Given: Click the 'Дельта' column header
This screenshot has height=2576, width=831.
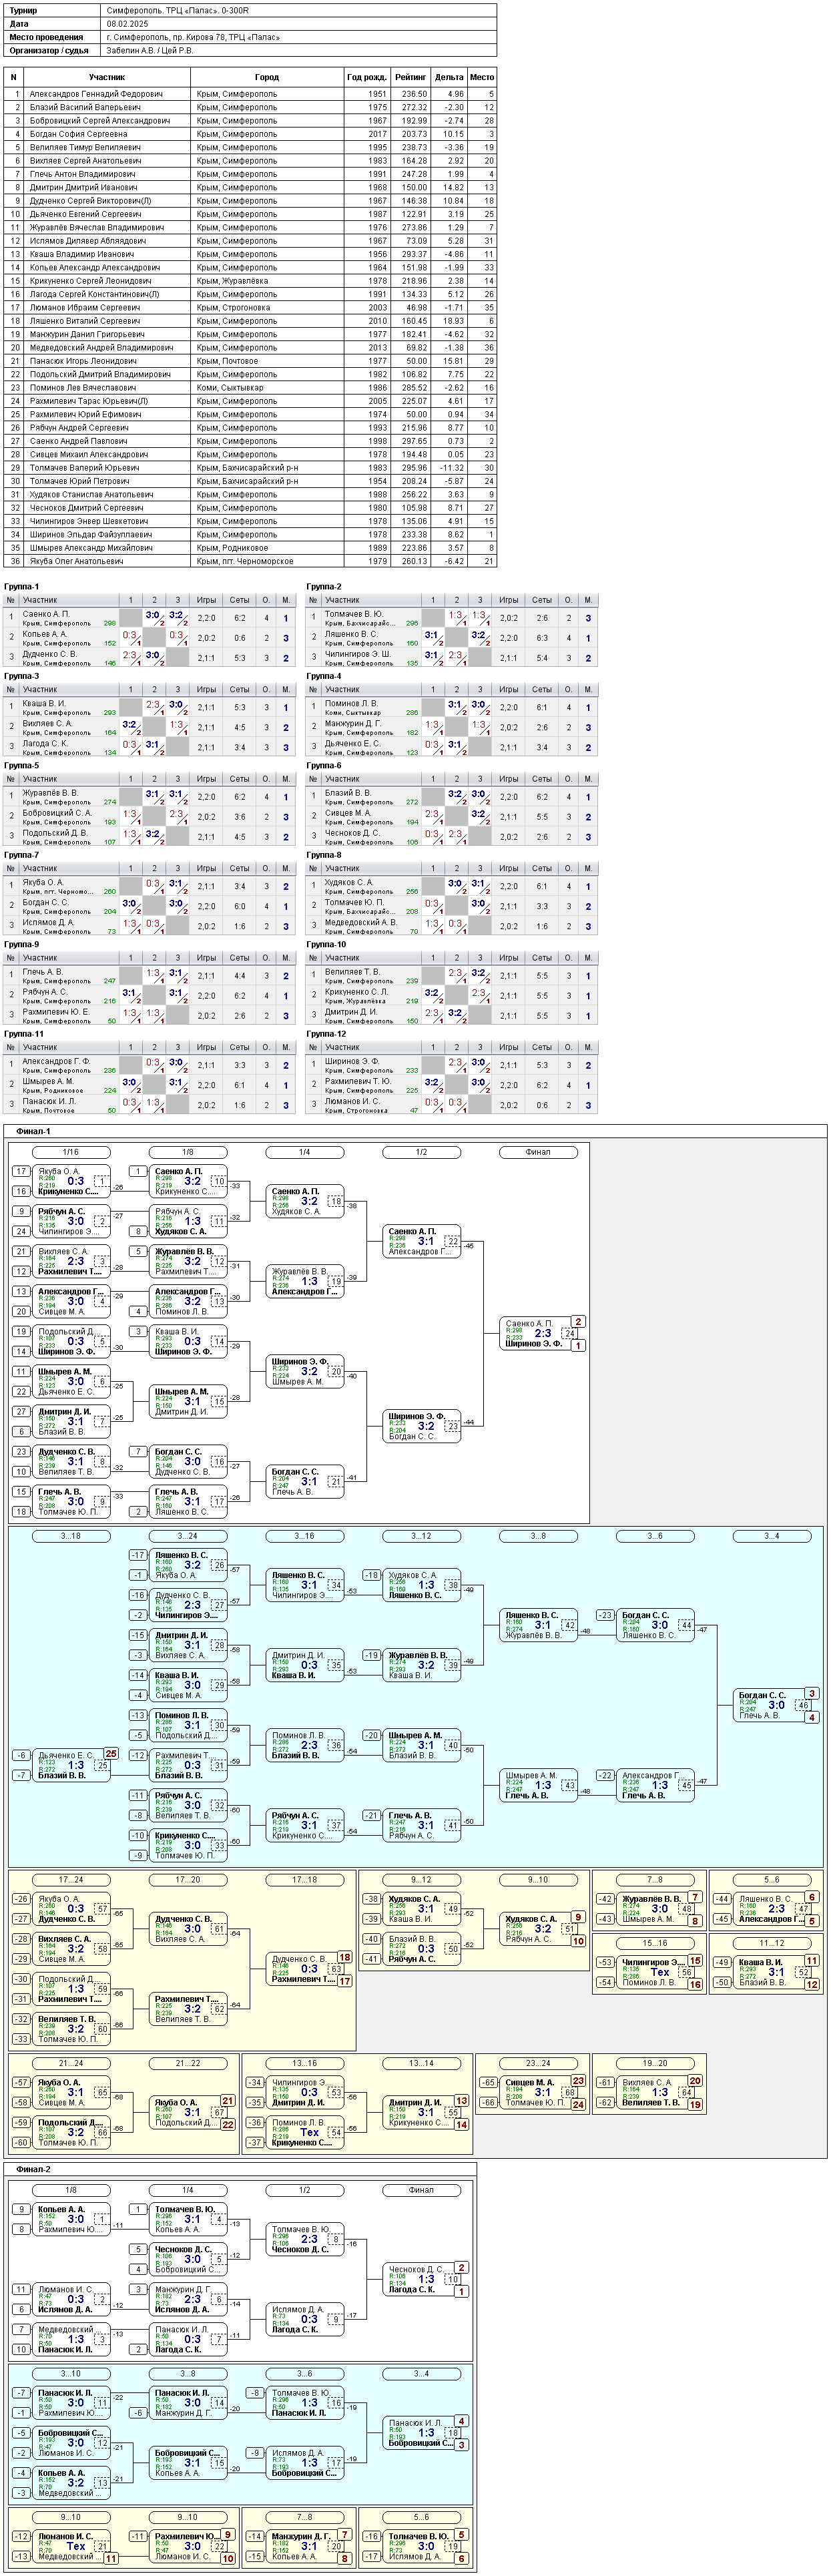Looking at the screenshot, I should coord(450,77).
